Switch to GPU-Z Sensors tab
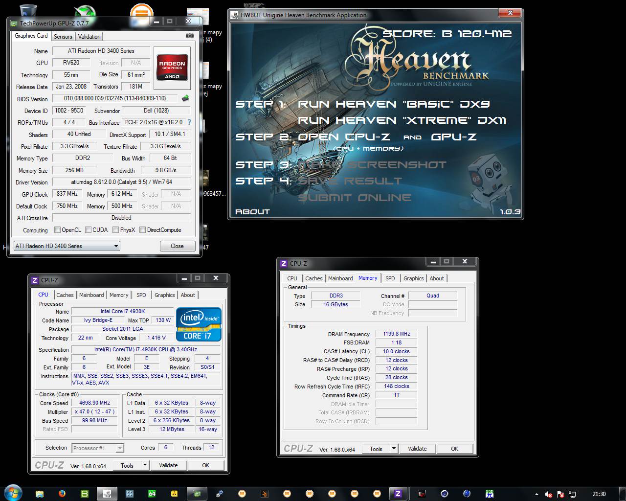This screenshot has width=626, height=501. 63,37
